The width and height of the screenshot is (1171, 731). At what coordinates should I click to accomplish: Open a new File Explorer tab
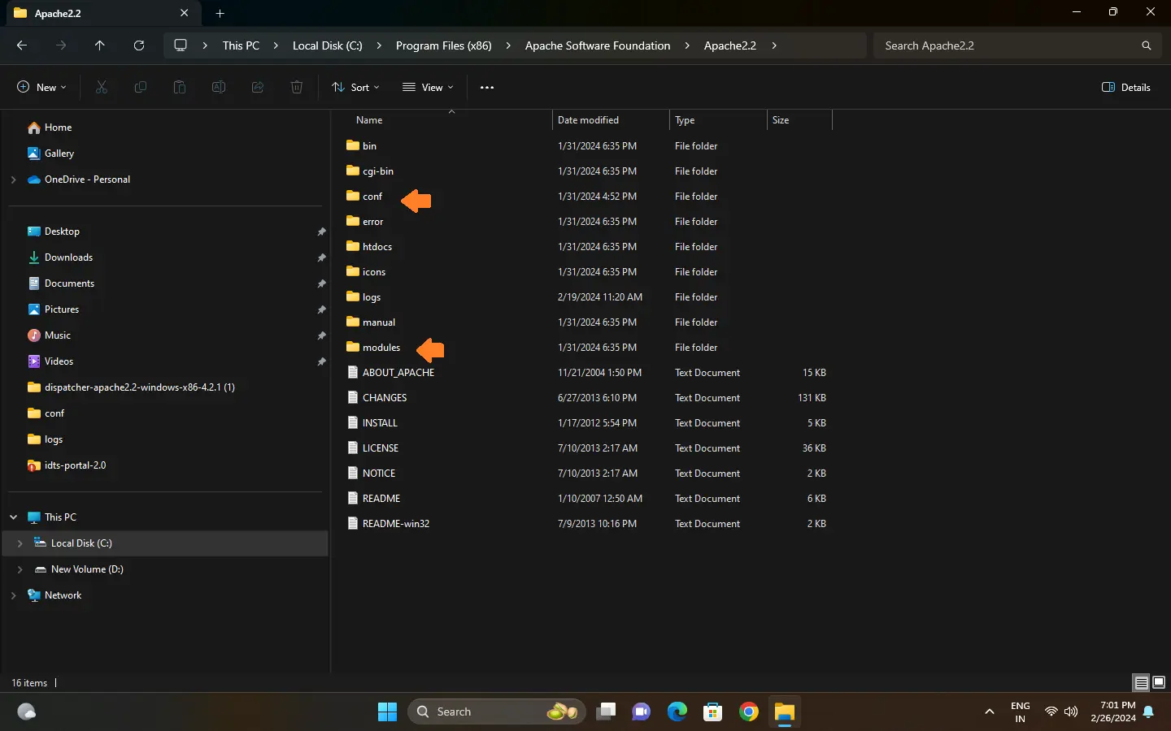coord(220,13)
